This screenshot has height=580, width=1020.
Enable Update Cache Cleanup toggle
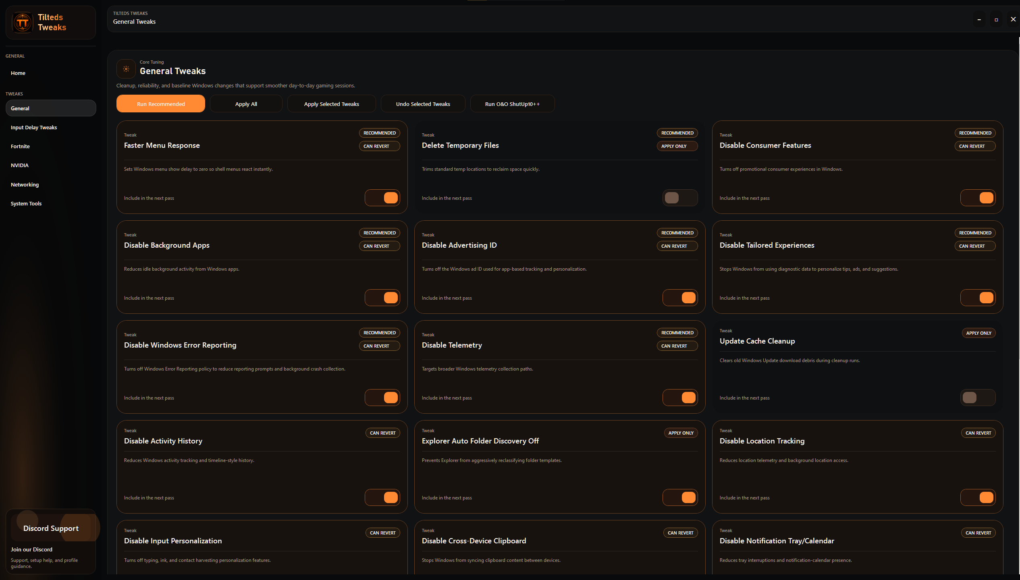(x=978, y=398)
